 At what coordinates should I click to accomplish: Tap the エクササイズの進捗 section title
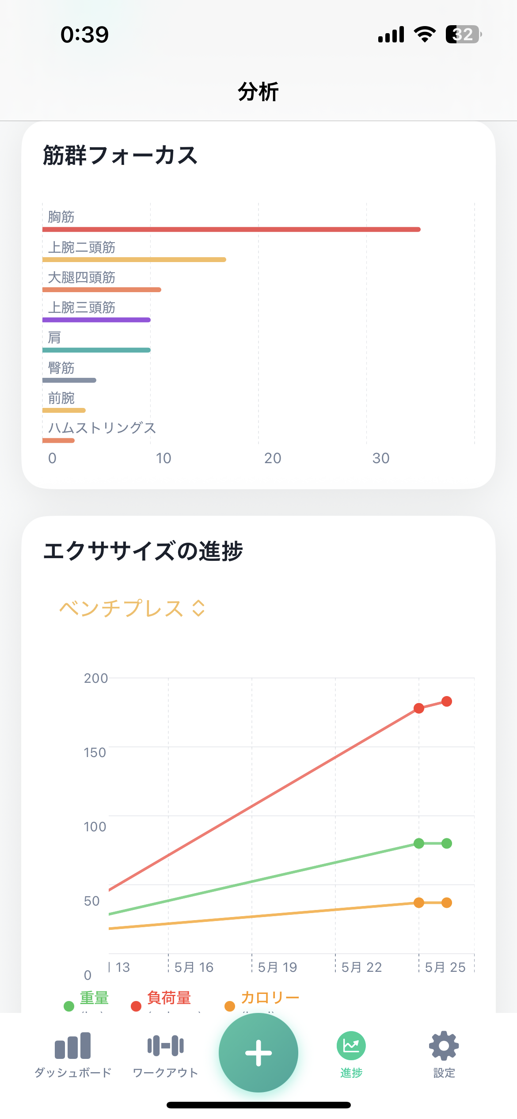[143, 551]
